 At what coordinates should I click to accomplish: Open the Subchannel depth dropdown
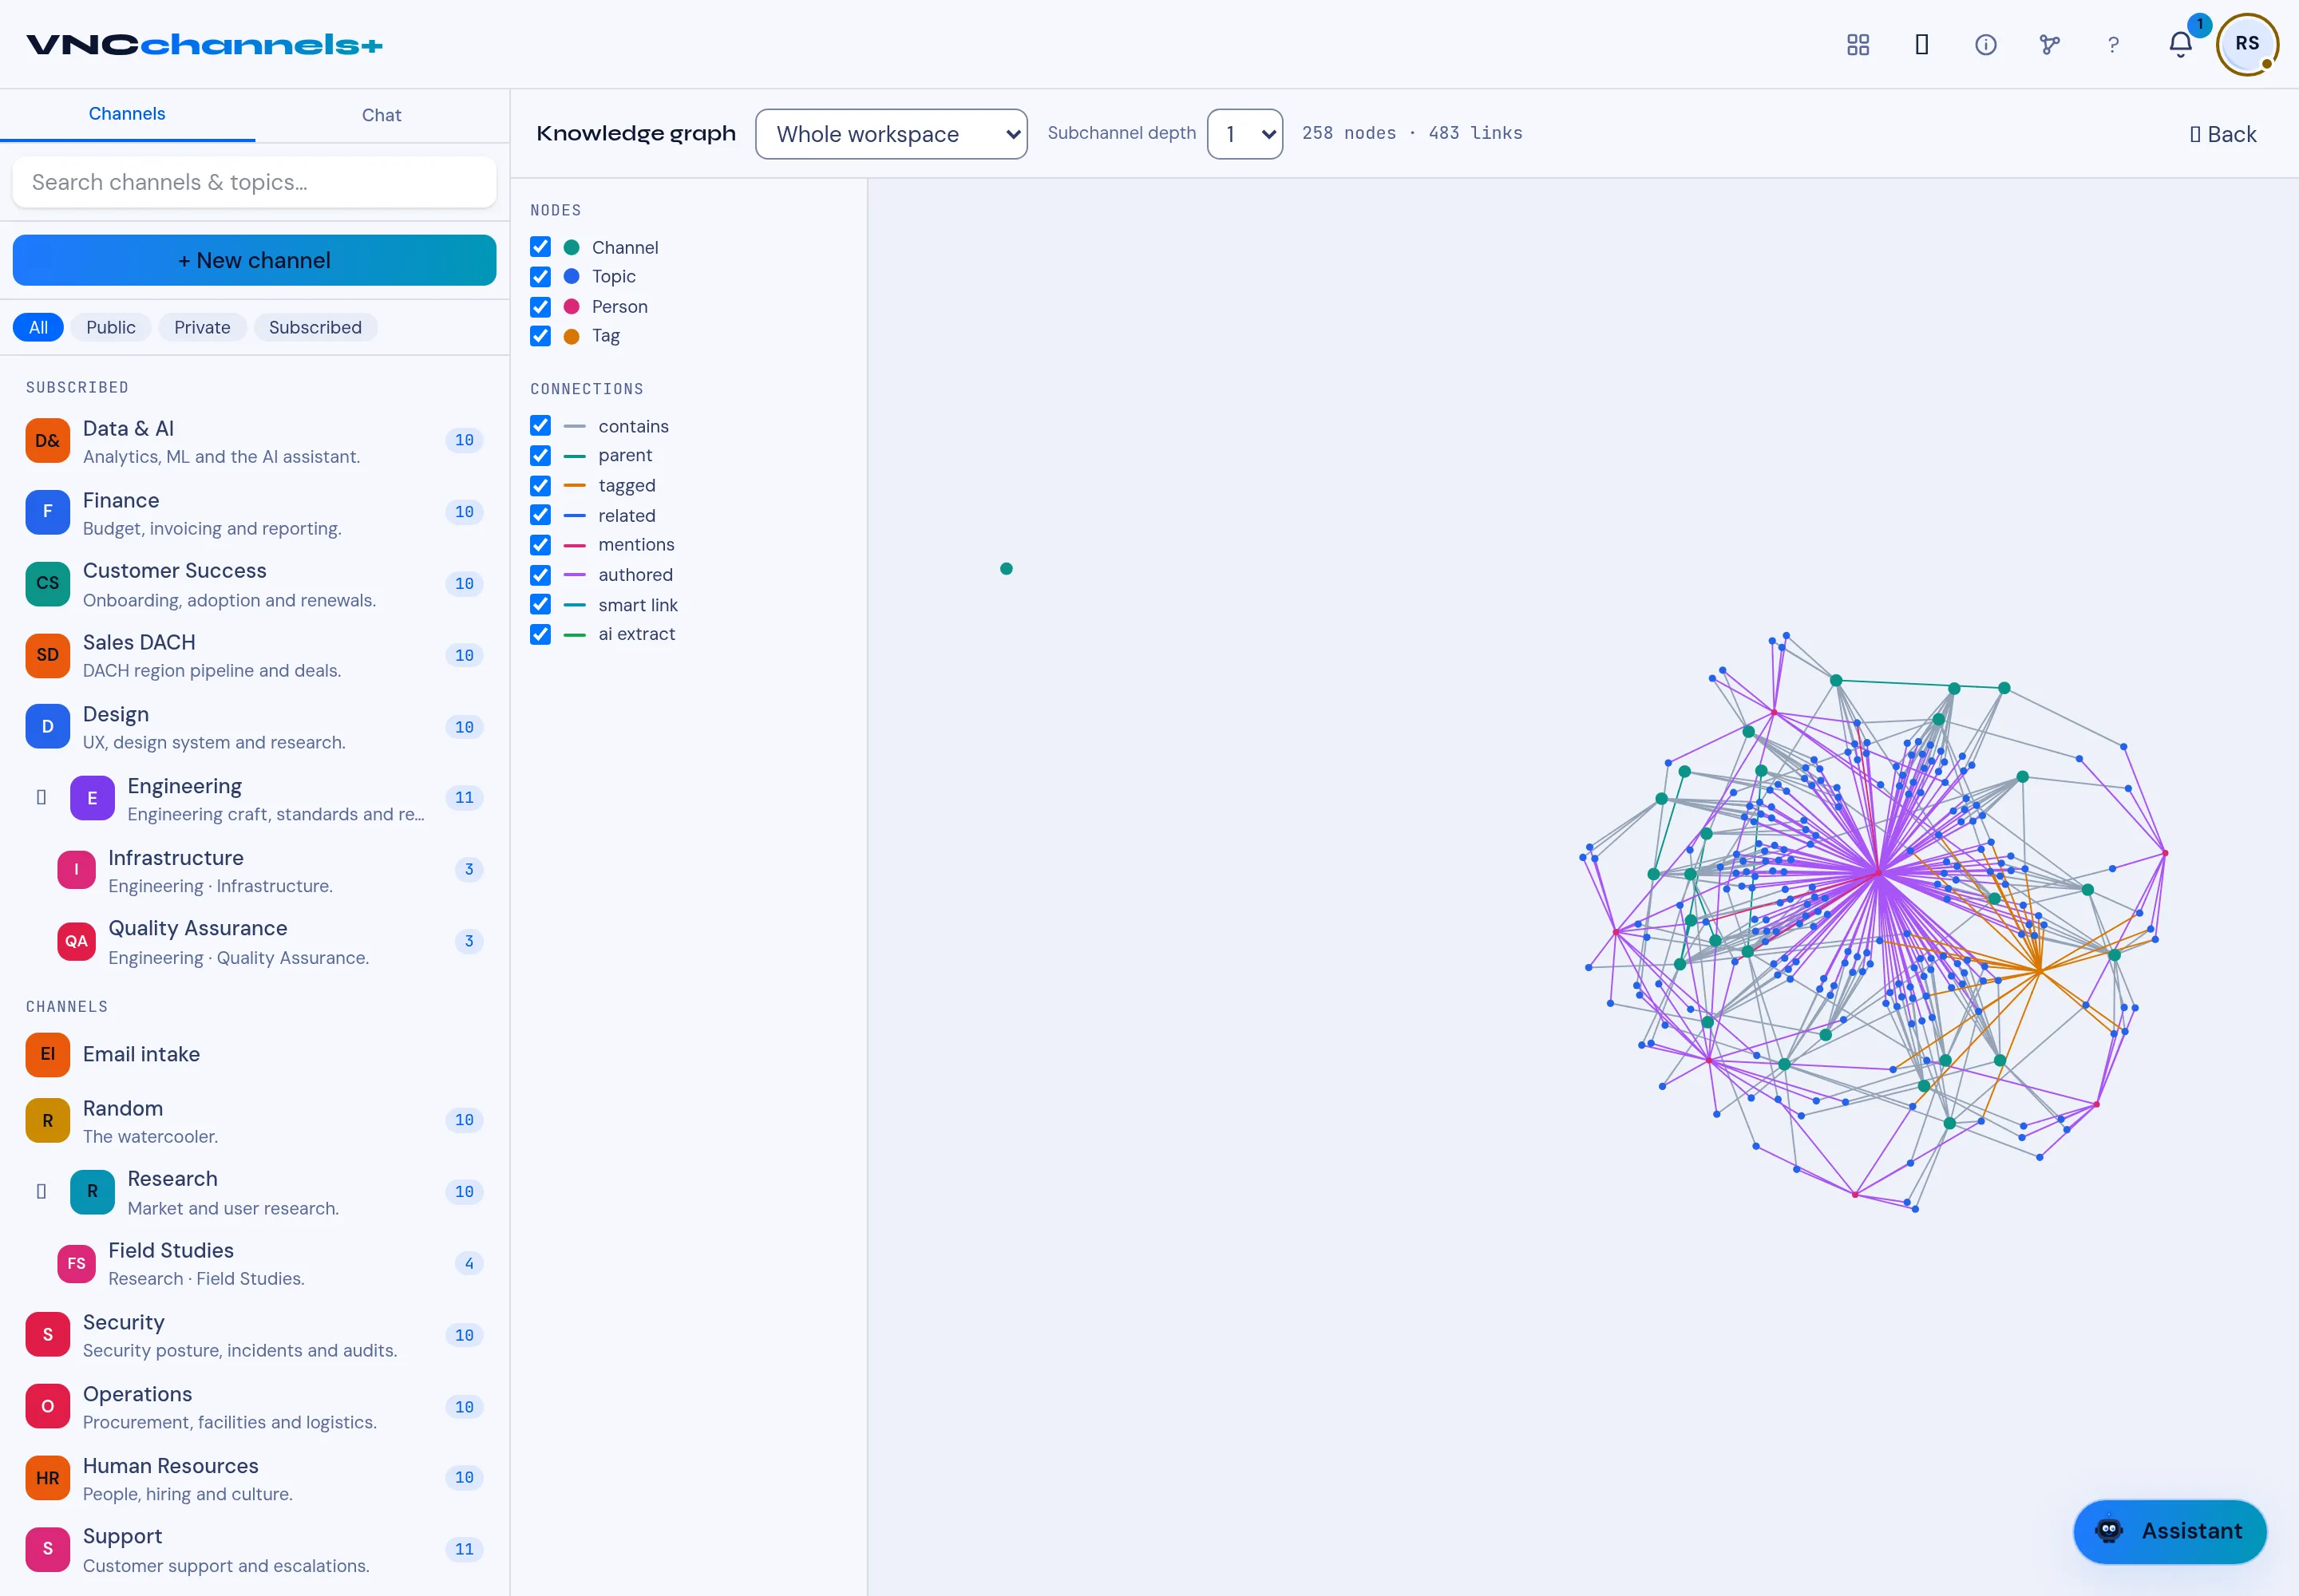coord(1244,134)
